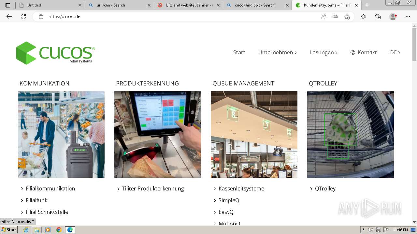This screenshot has width=417, height=234.
Task: Open the tab actions menu
Action: [8, 5]
